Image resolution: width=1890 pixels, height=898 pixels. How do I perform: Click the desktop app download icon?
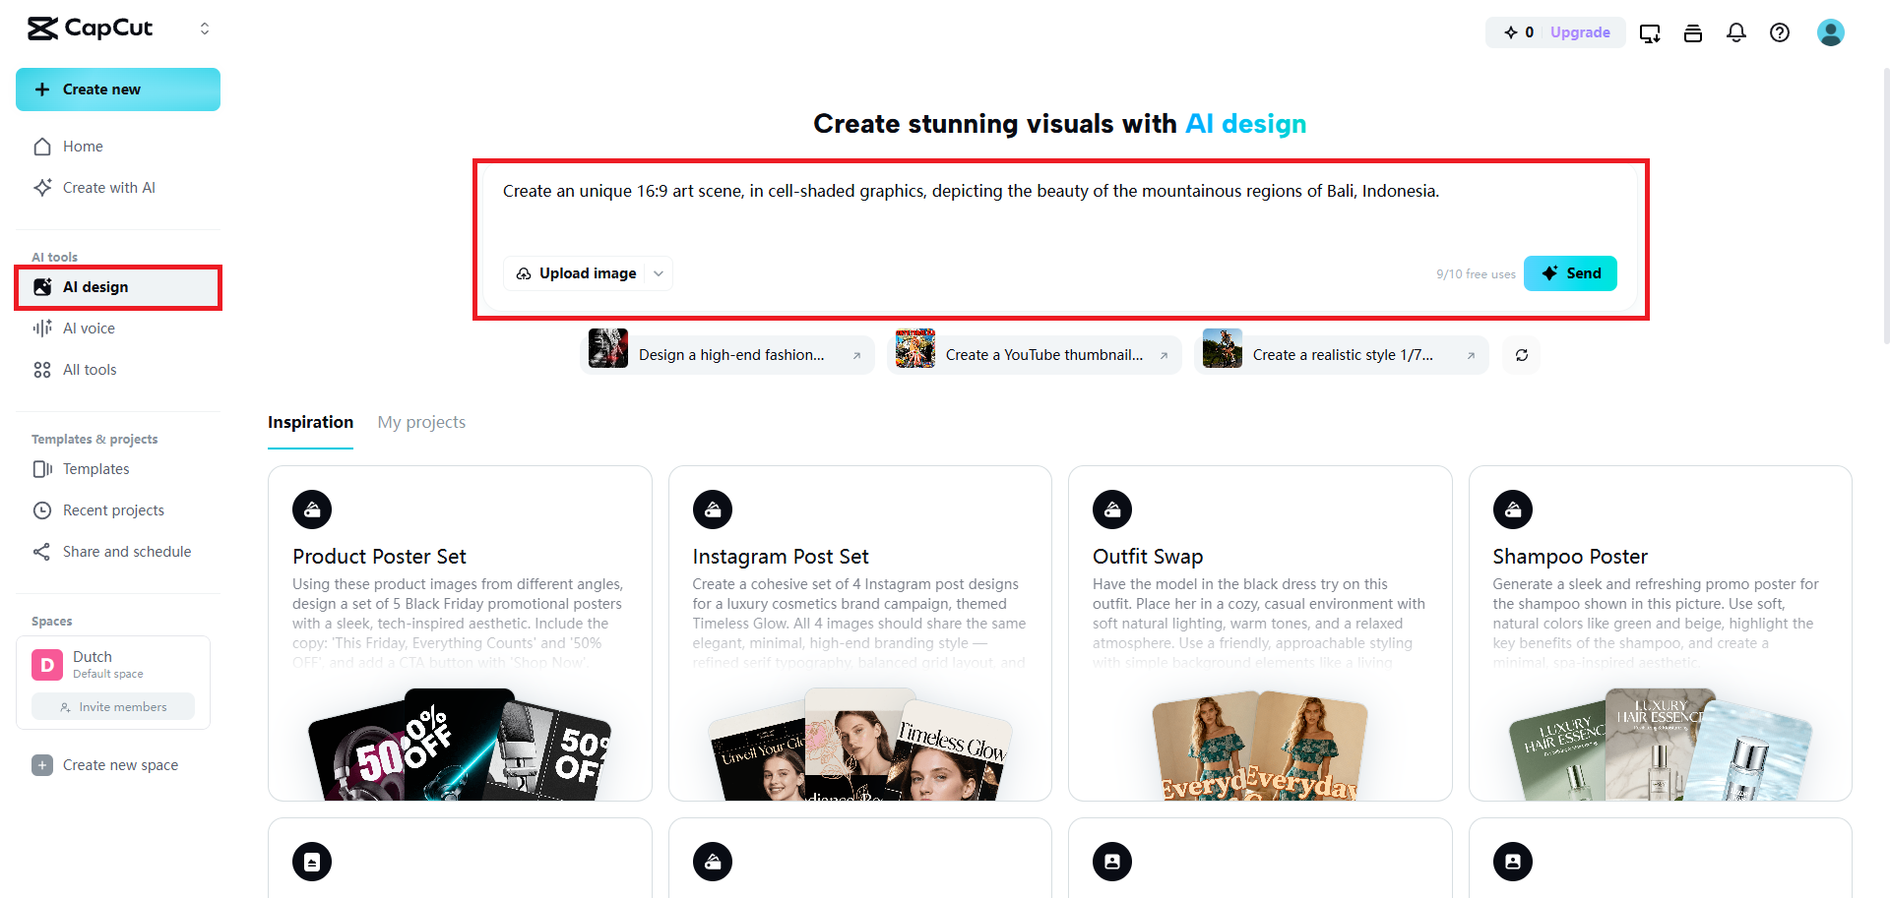pos(1649,32)
